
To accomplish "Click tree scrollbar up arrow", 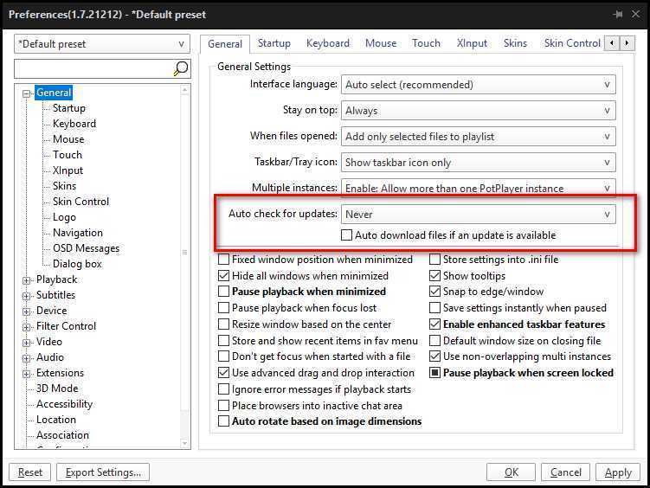I will coord(185,89).
